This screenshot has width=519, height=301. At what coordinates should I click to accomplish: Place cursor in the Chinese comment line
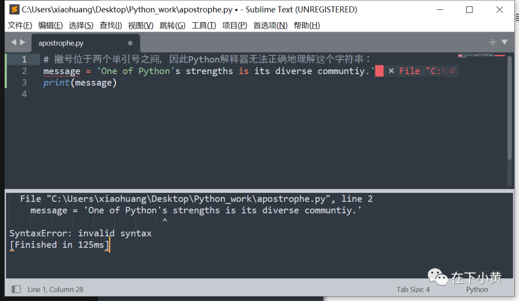(x=207, y=59)
